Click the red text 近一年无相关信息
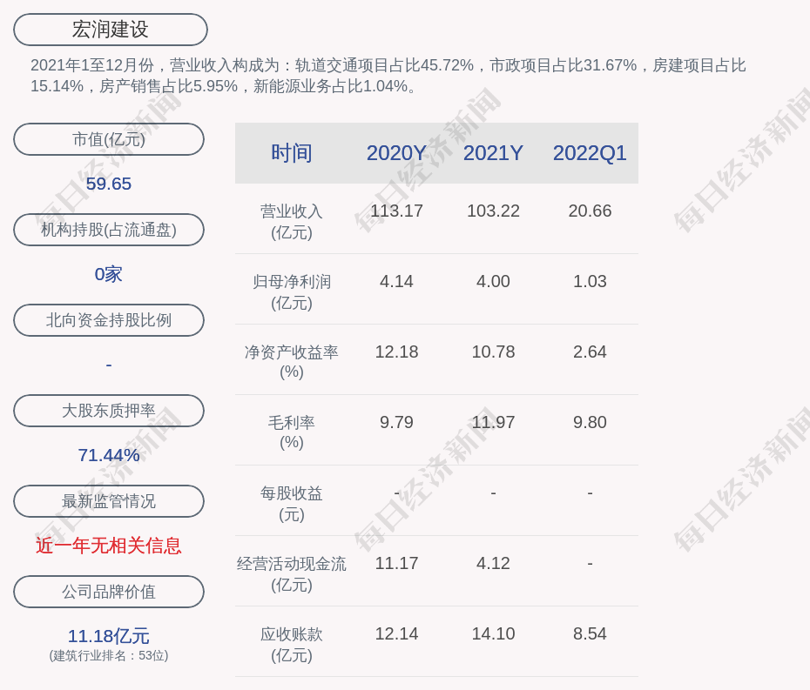Screen dimensions: 810x690 click(x=109, y=546)
